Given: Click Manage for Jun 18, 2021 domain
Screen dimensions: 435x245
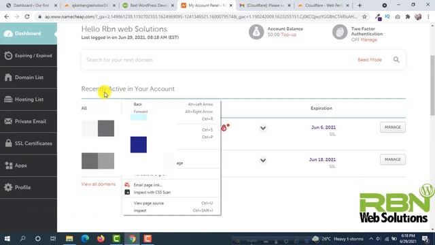Looking at the screenshot, I should pyautogui.click(x=393, y=159).
